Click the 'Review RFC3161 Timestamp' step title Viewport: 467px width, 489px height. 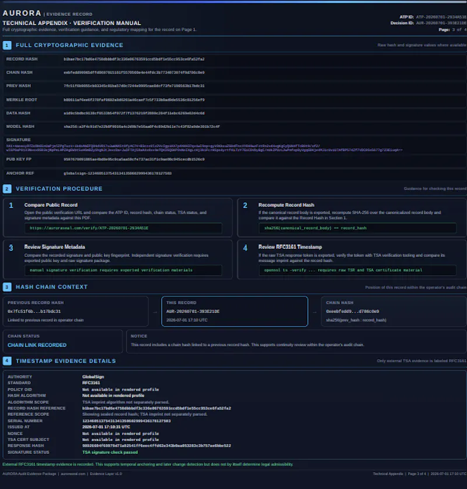(x=290, y=247)
